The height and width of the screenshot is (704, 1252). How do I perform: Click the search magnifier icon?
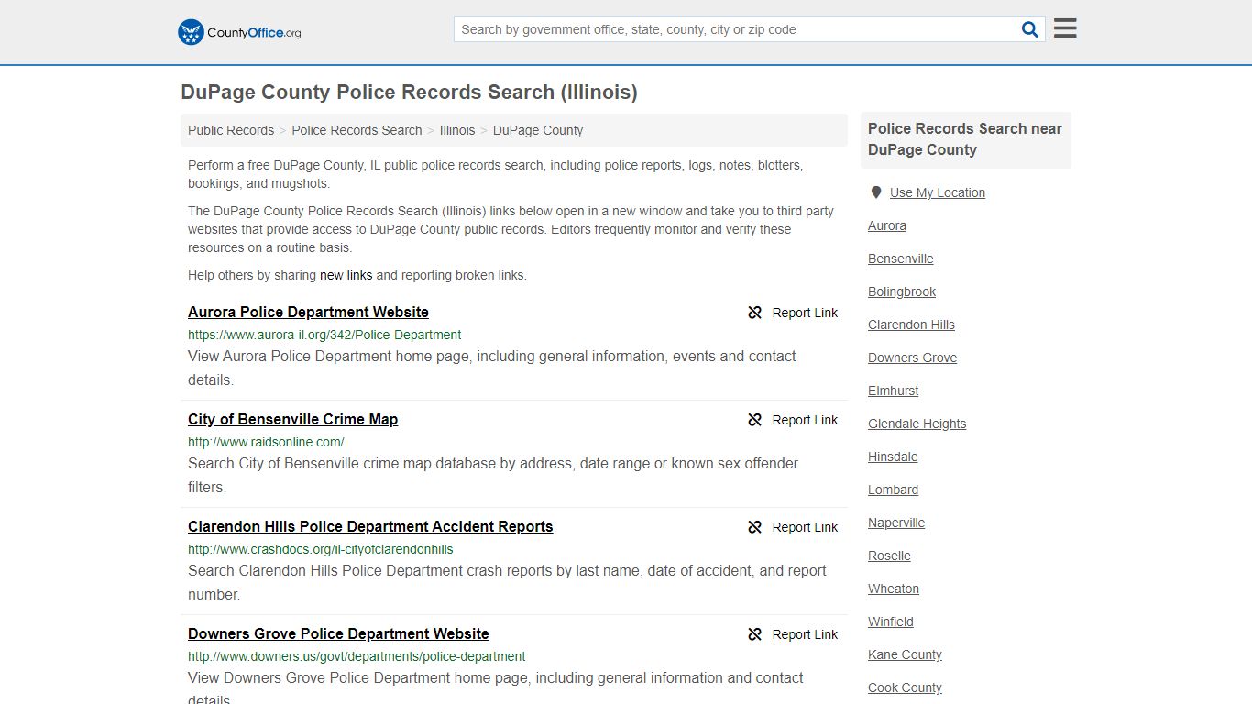(1030, 29)
